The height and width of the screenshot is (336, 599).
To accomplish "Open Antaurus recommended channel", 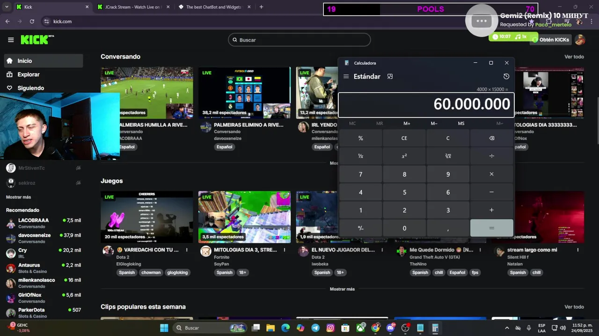I will pyautogui.click(x=44, y=268).
